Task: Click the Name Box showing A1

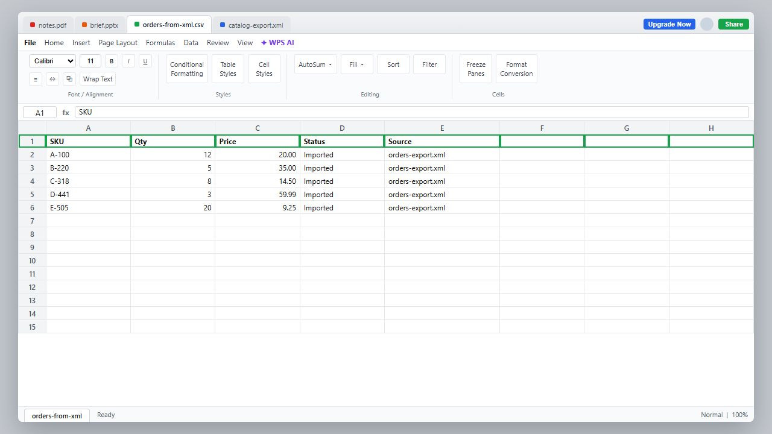Action: point(40,113)
